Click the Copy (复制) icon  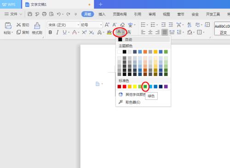point(18,32)
